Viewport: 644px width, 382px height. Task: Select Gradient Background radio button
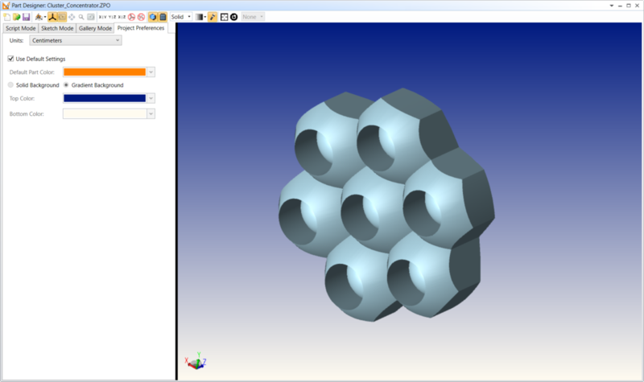pyautogui.click(x=66, y=85)
